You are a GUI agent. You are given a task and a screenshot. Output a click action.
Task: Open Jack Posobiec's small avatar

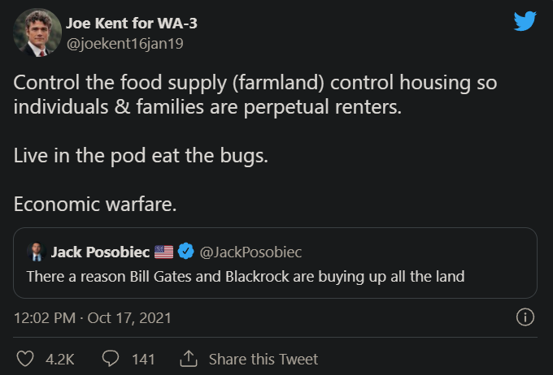(35, 252)
